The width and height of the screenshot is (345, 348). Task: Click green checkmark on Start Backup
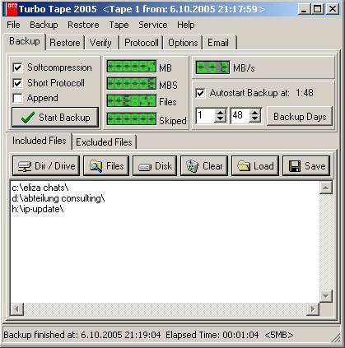tap(28, 118)
